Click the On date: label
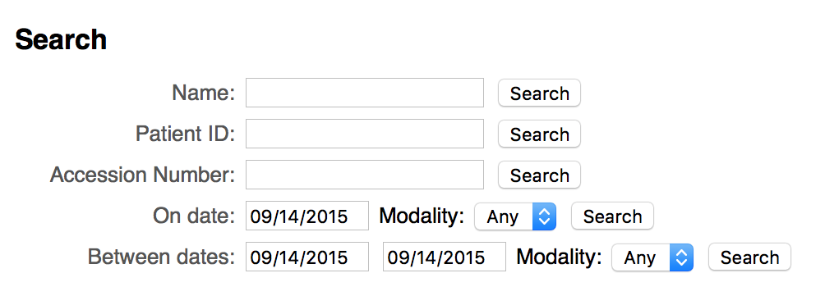825x305 pixels. coord(194,216)
